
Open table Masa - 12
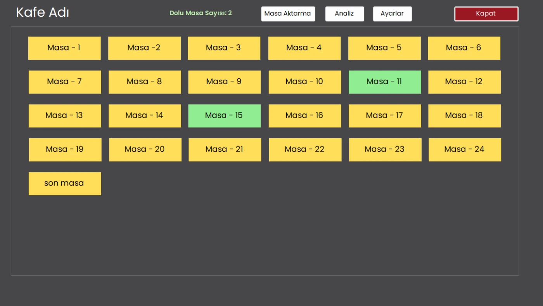tap(464, 82)
